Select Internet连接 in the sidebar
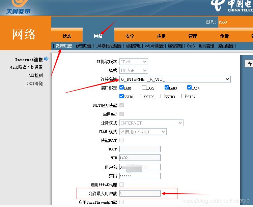The image size is (253, 207). (x=29, y=60)
